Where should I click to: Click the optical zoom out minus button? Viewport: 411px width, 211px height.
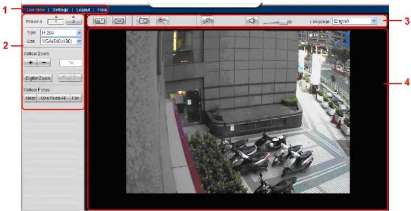coord(44,63)
